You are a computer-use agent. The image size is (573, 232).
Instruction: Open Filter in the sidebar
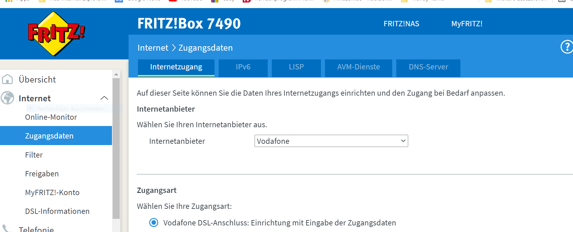coord(34,155)
